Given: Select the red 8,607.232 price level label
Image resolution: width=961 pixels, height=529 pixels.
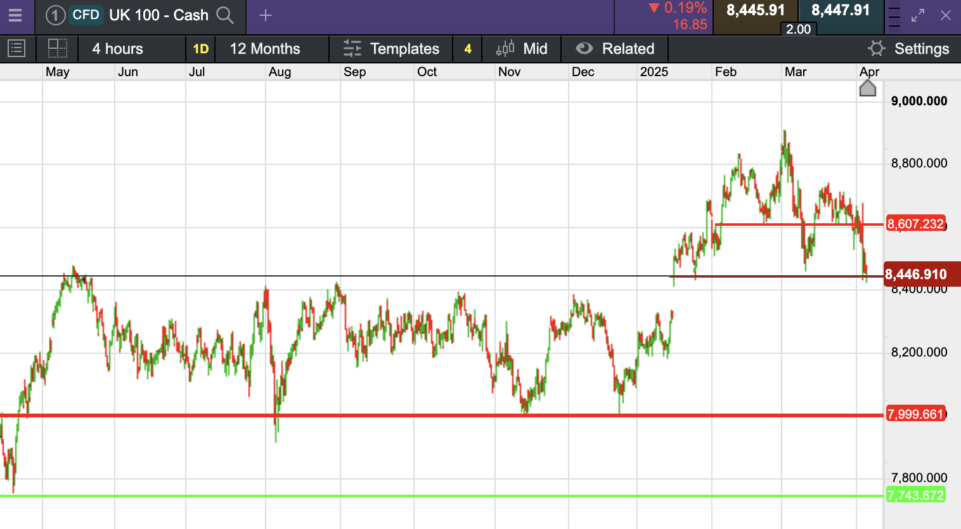Looking at the screenshot, I should pyautogui.click(x=915, y=224).
